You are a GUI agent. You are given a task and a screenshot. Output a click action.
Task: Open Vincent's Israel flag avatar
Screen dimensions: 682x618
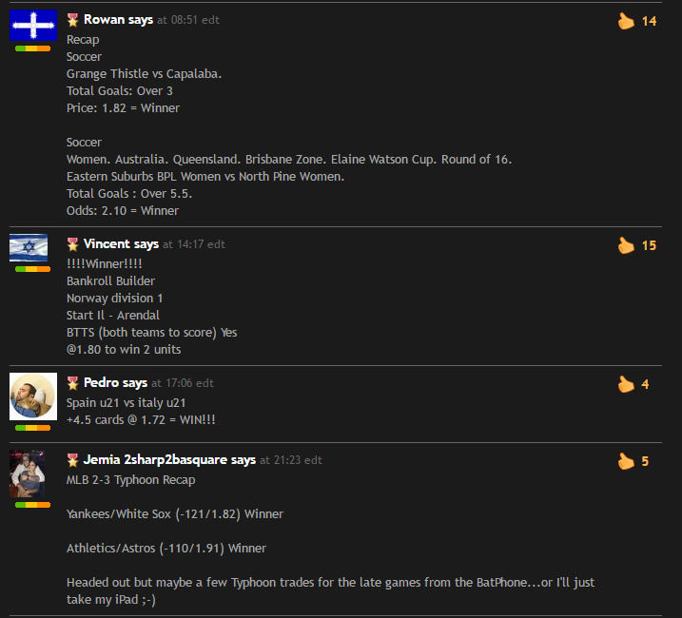click(29, 247)
